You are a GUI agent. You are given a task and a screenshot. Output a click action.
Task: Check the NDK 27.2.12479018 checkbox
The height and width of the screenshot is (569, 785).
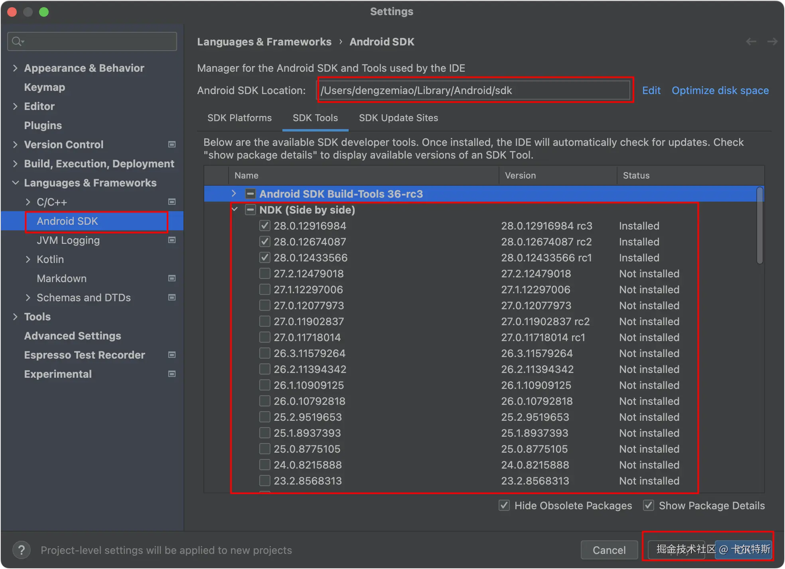click(x=265, y=274)
